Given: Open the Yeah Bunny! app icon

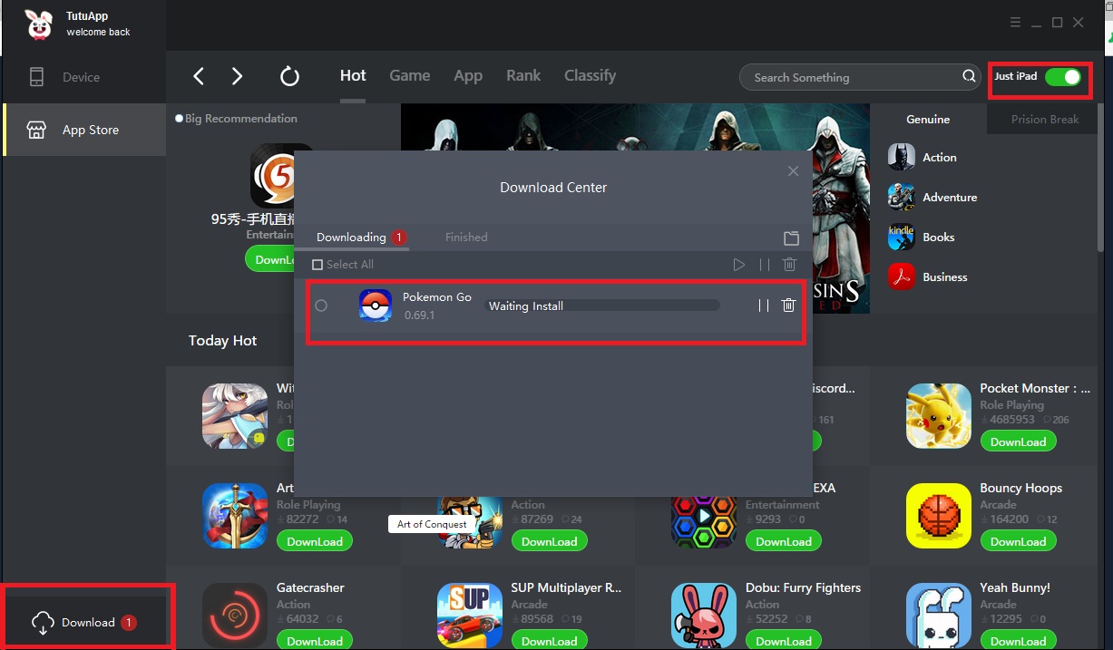Looking at the screenshot, I should coord(938,616).
